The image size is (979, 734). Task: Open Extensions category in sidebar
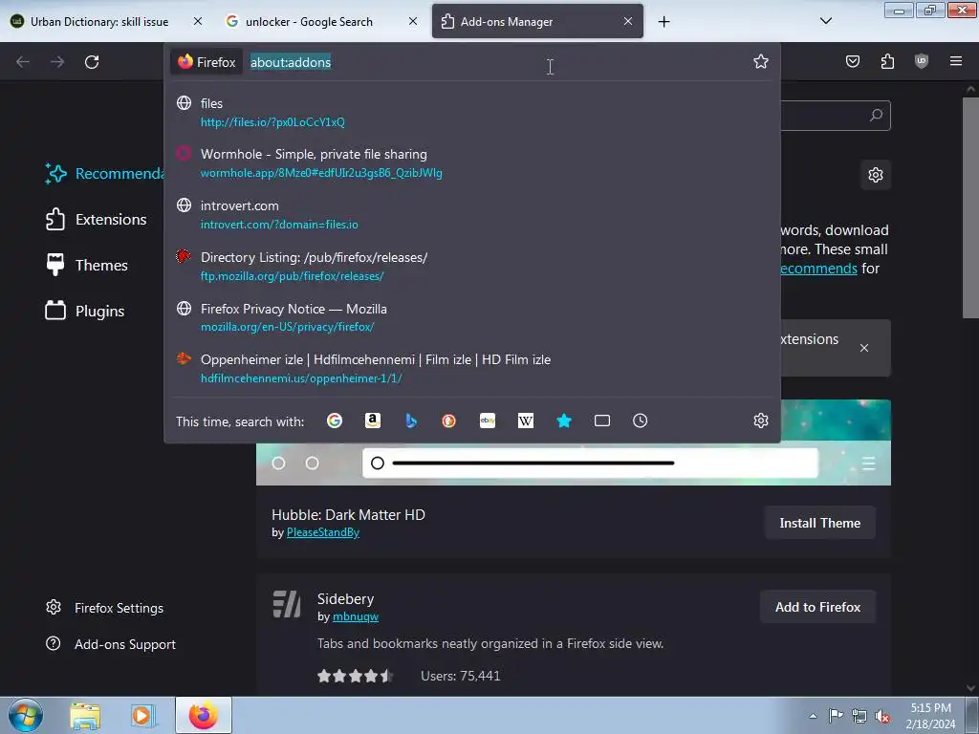(x=96, y=219)
